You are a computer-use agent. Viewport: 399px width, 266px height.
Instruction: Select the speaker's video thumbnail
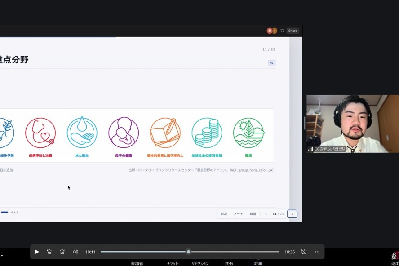(x=353, y=124)
